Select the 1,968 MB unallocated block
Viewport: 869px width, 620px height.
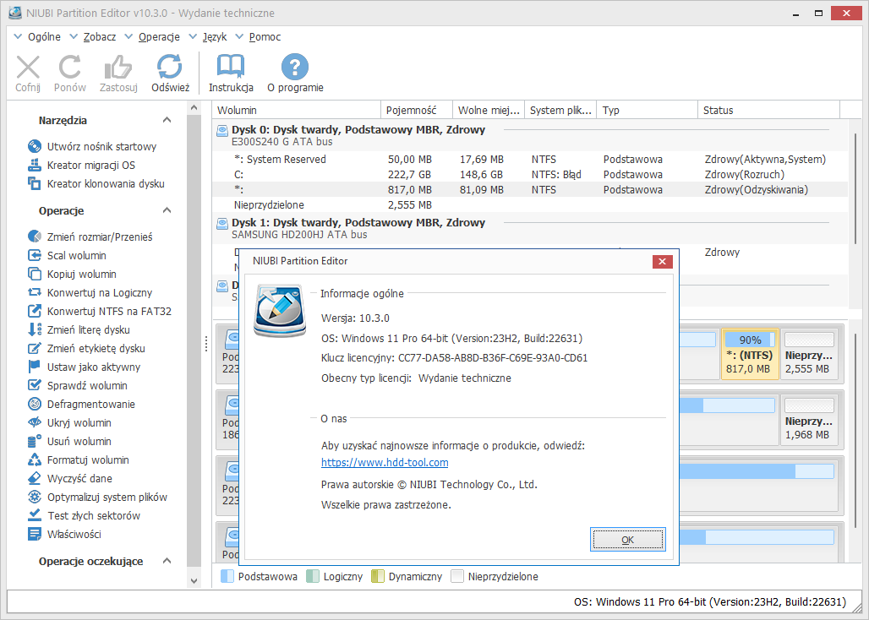809,421
